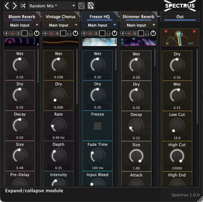
Task: Open Shimmer Reverb Main Input dropdown
Action: coord(138,25)
